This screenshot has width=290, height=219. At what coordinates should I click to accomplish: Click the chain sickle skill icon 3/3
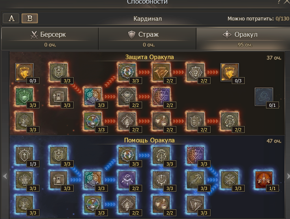pos(196,180)
